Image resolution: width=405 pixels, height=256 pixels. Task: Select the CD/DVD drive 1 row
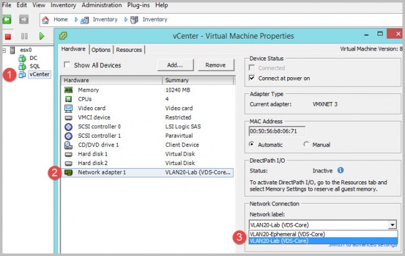147,145
